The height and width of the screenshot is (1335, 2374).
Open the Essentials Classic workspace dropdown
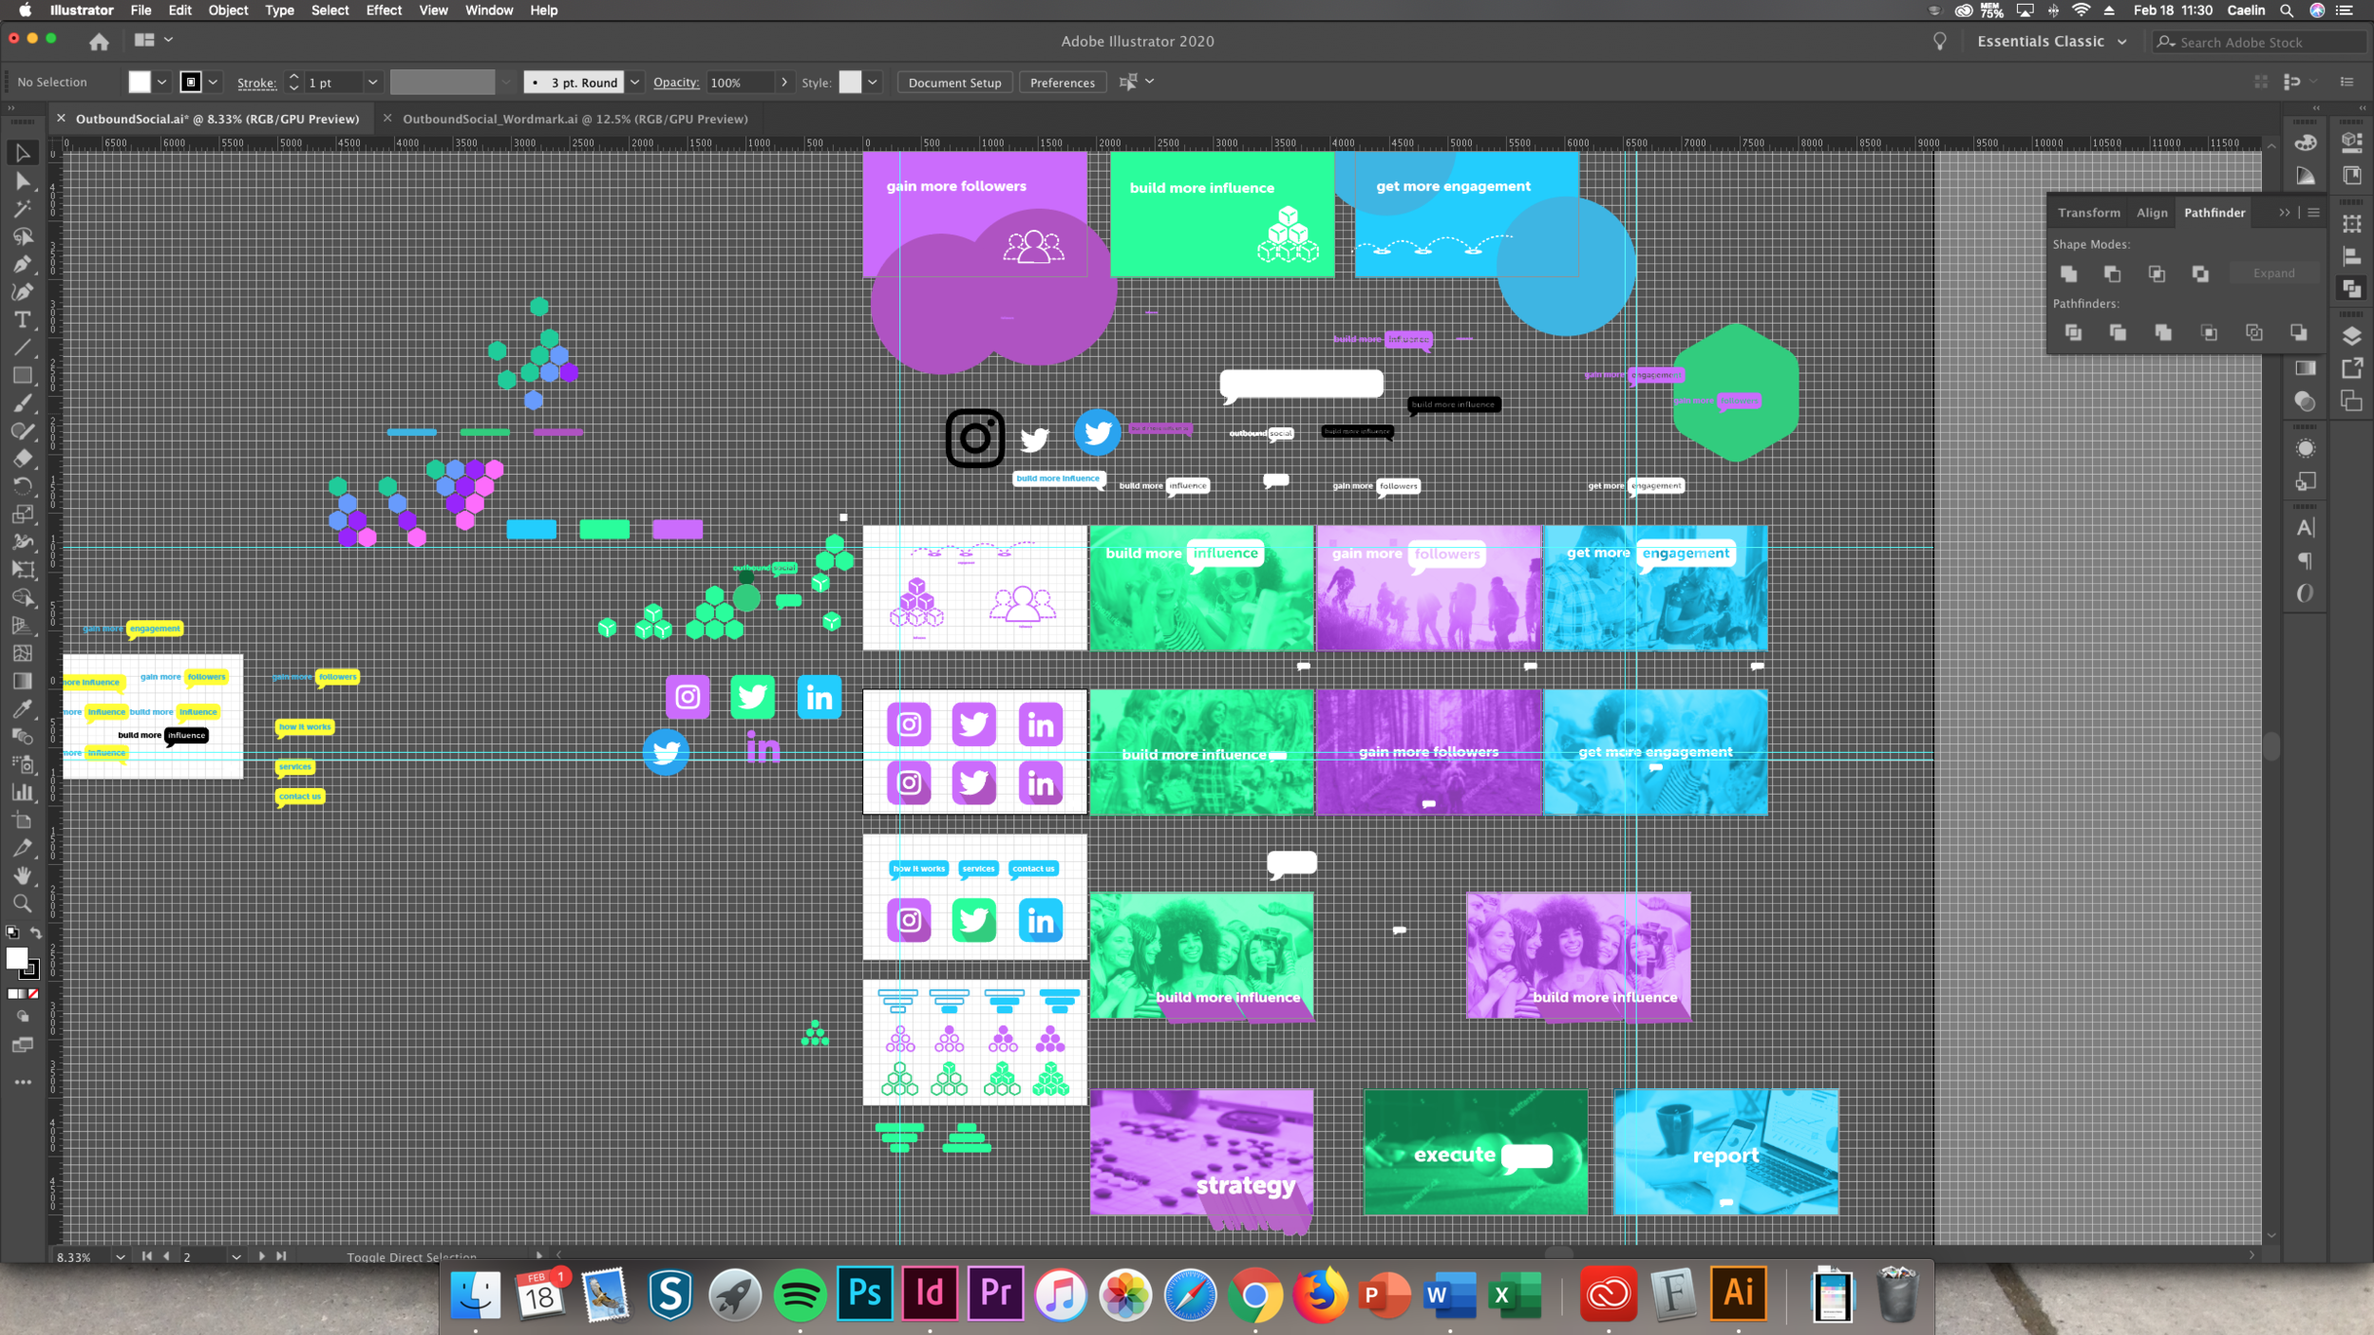point(2051,42)
